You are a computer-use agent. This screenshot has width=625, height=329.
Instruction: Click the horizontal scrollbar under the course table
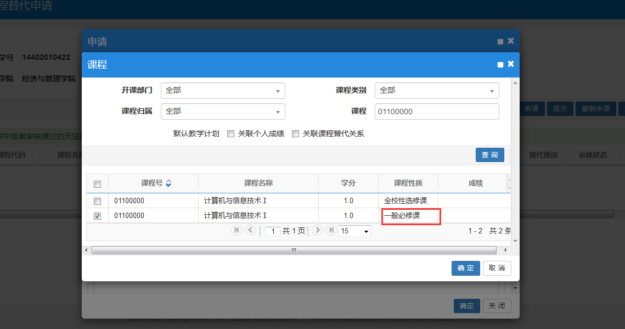[x=294, y=250]
